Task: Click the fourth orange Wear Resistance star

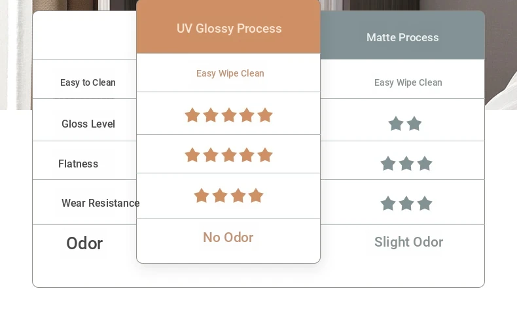Action: coord(256,196)
